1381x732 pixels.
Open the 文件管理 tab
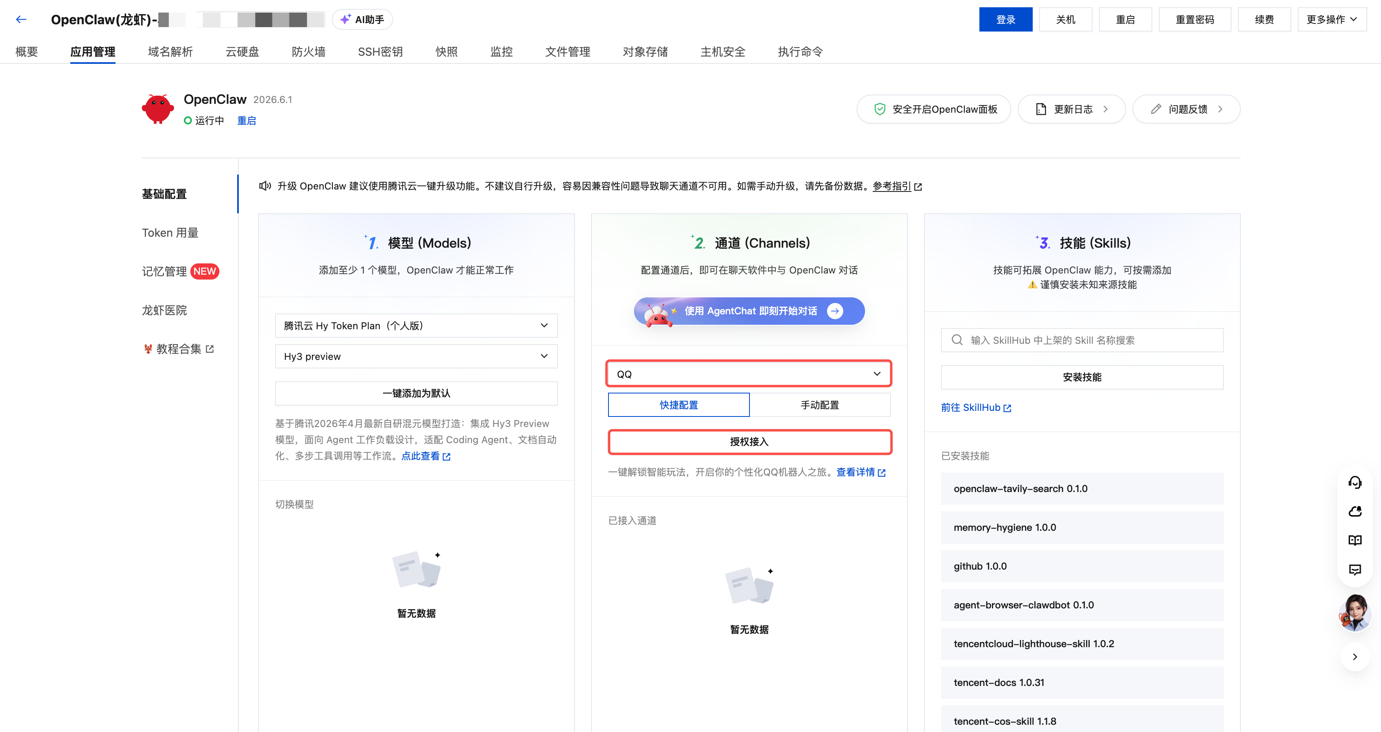568,51
